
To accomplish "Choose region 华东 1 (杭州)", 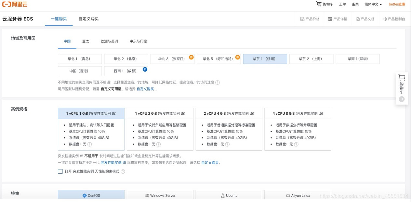I will click(265, 59).
